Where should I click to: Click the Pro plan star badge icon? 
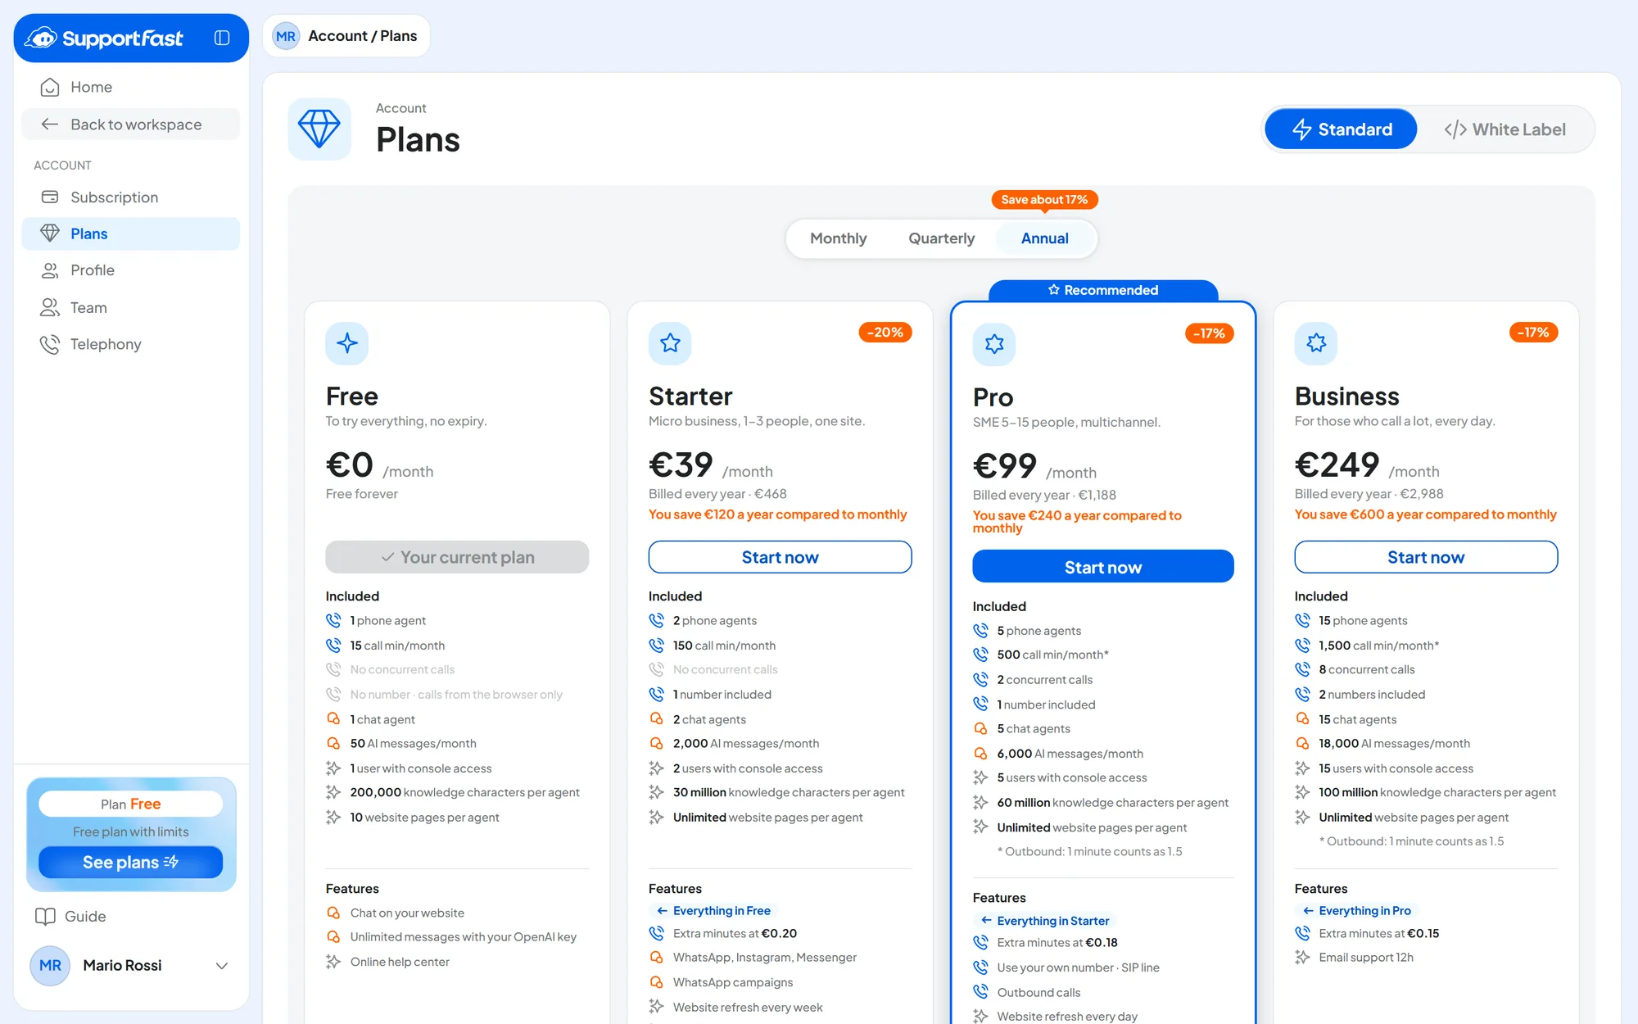[x=994, y=344]
